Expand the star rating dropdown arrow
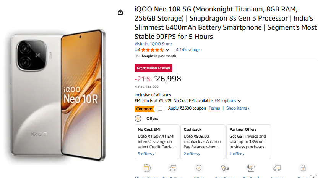The image size is (323, 178). tap(167, 50)
